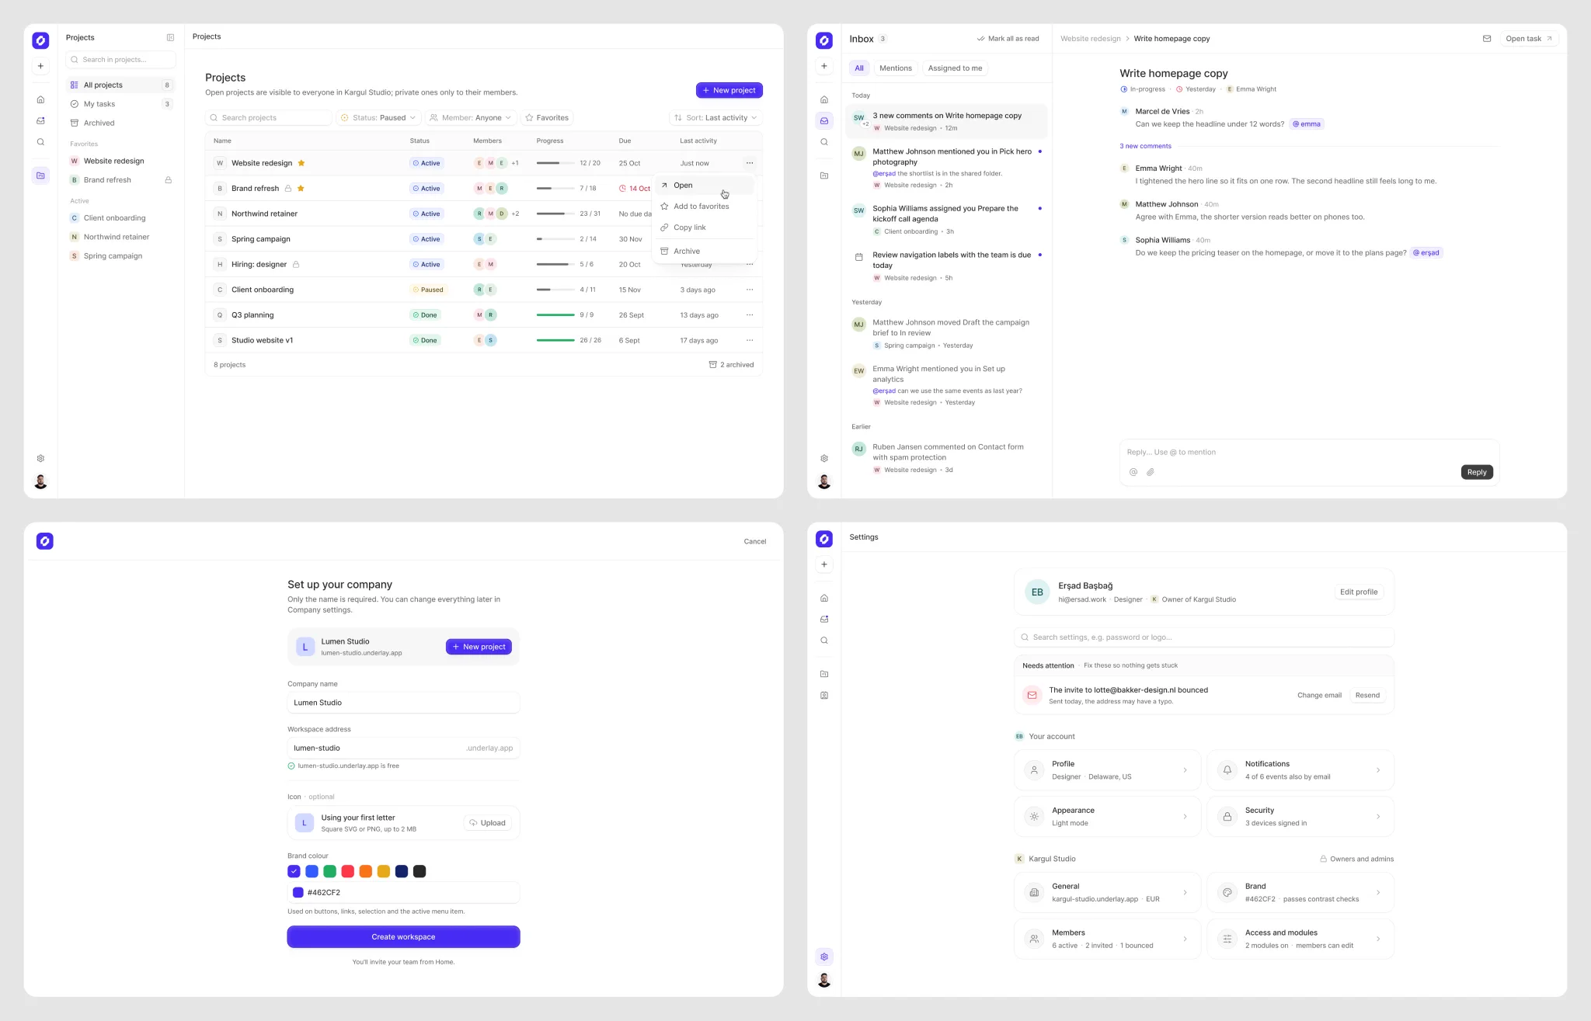Expand the Appearance settings card
Image resolution: width=1591 pixels, height=1021 pixels.
[x=1107, y=817]
